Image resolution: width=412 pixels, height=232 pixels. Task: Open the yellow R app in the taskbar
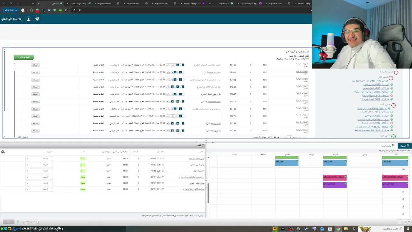pos(275,229)
